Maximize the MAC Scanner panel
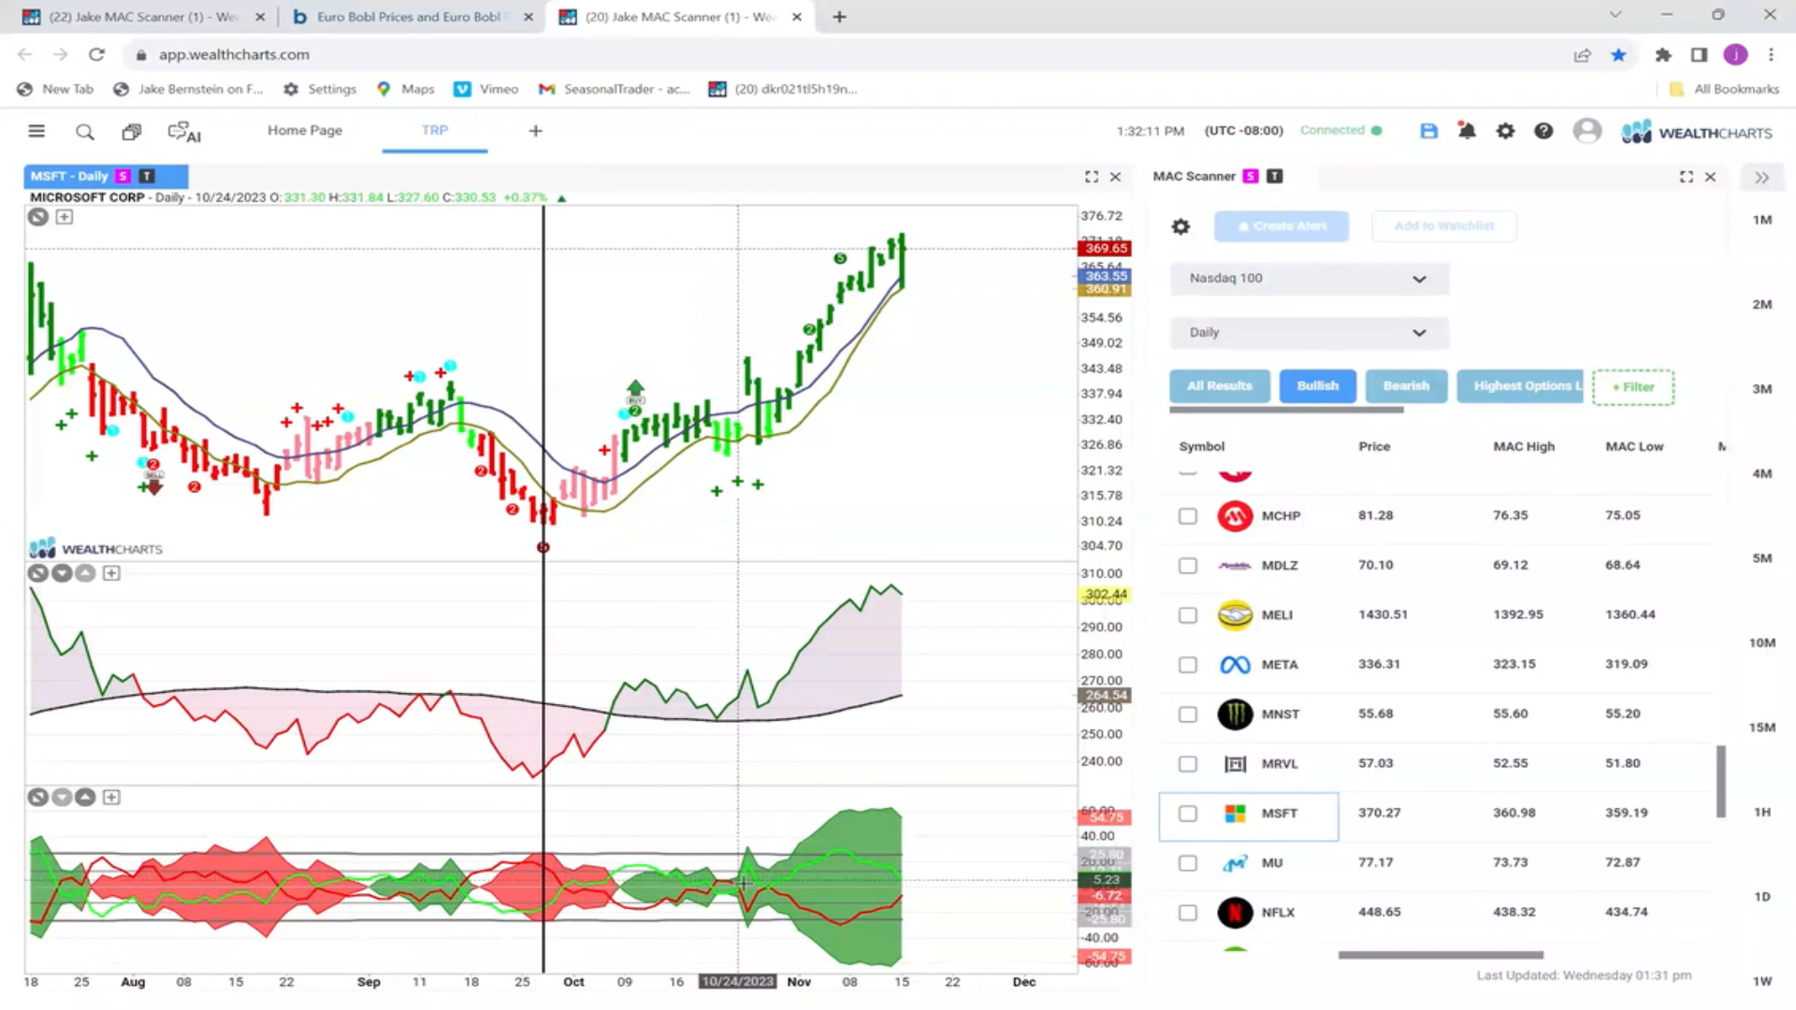1796x1010 pixels. [1687, 177]
